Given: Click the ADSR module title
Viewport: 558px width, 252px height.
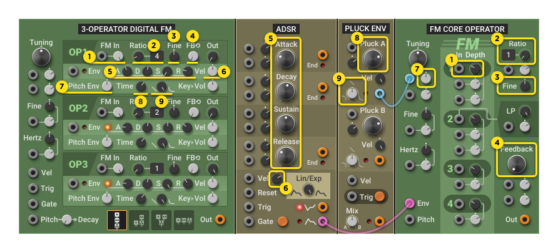Looking at the screenshot, I should (x=286, y=29).
